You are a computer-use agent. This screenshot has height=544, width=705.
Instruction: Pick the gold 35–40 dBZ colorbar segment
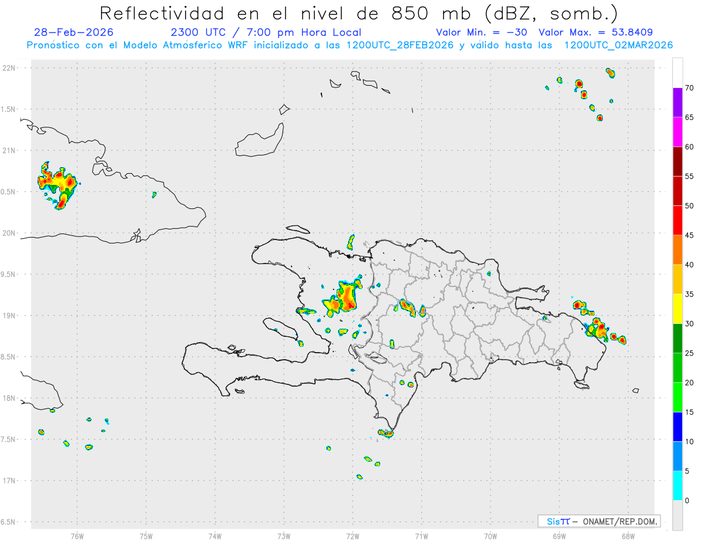677,279
